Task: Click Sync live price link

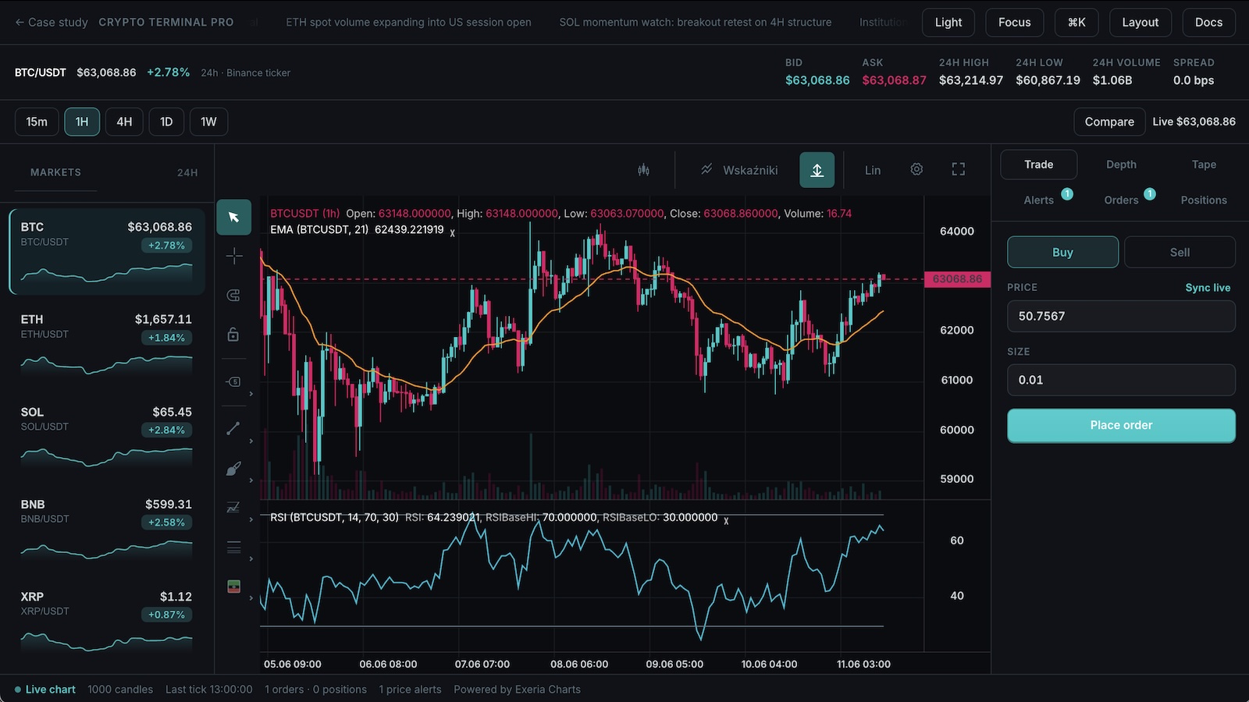Action: (1208, 288)
